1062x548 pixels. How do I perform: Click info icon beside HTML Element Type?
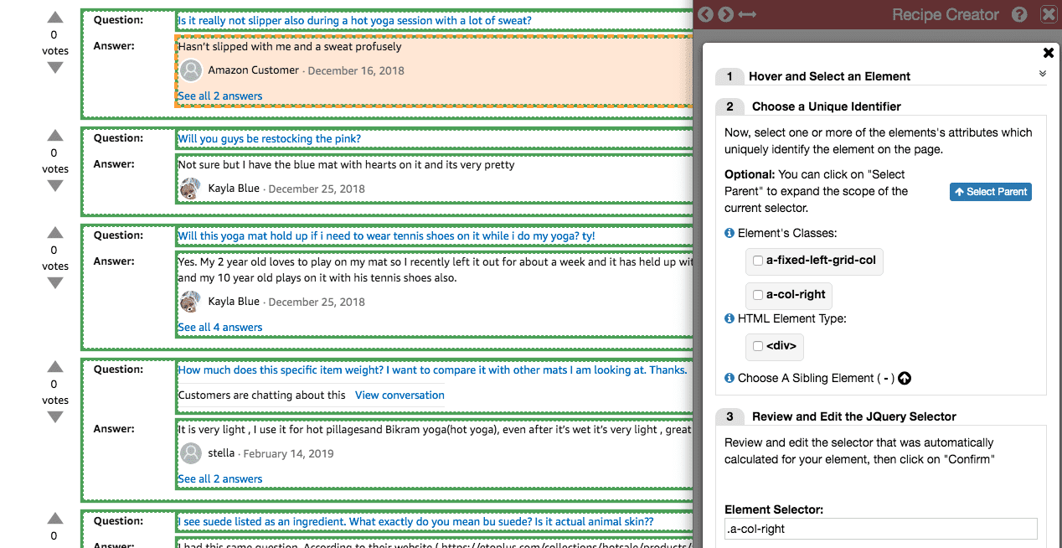click(729, 318)
